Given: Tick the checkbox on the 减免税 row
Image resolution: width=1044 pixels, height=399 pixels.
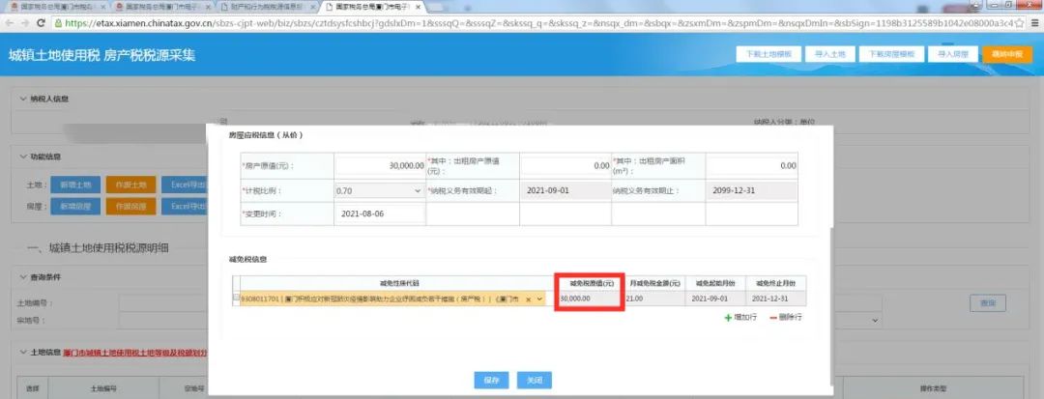Looking at the screenshot, I should (236, 299).
